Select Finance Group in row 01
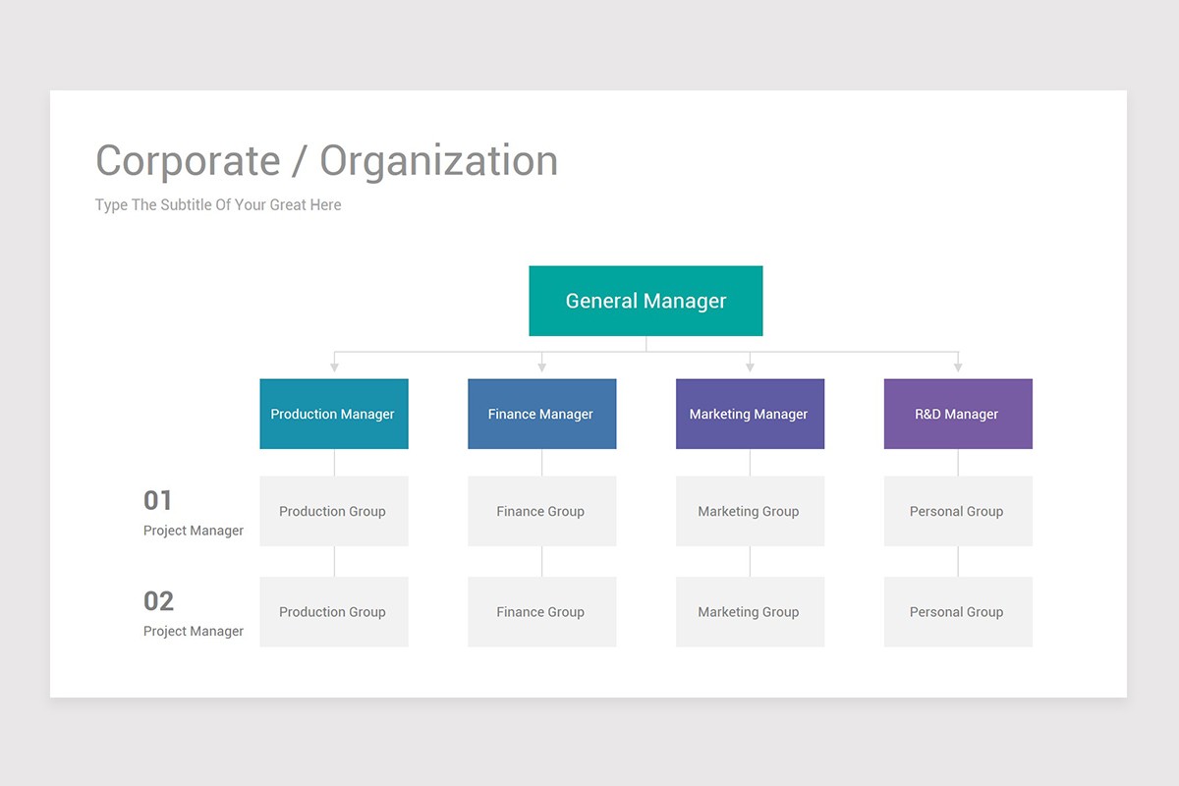 pyautogui.click(x=541, y=511)
